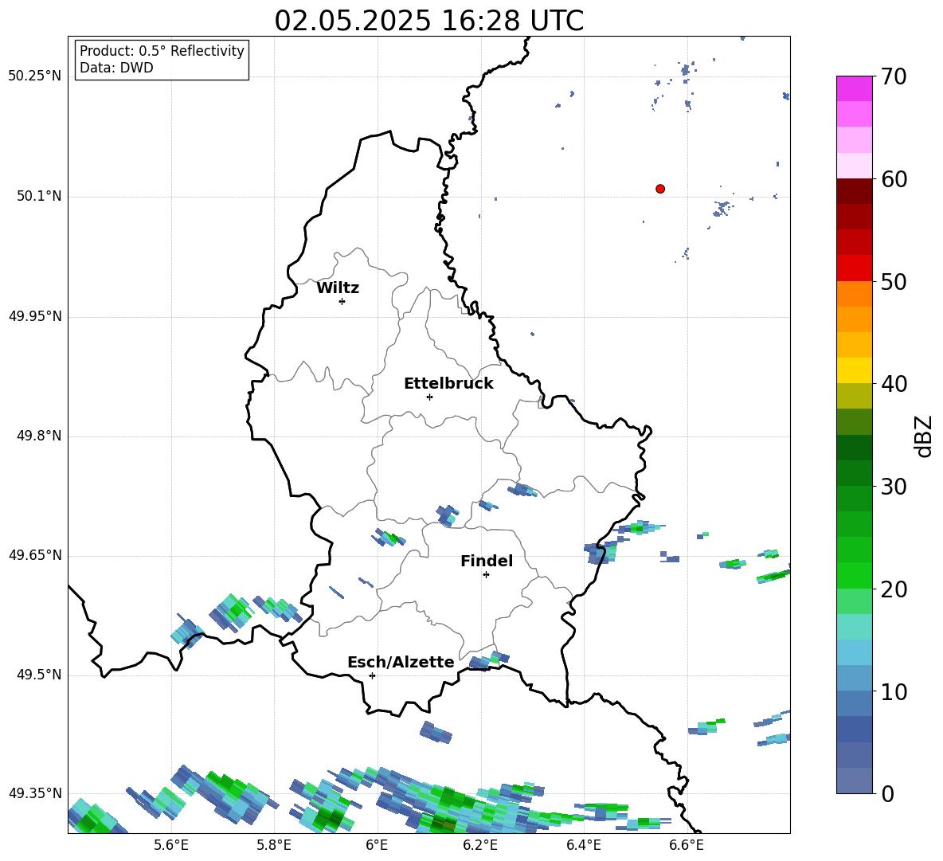Image resolution: width=943 pixels, height=861 pixels.
Task: Click the 6.4°E longitude label
Action: [x=583, y=846]
